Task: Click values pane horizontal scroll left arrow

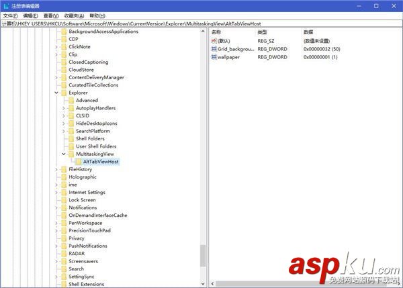Action: click(x=212, y=283)
